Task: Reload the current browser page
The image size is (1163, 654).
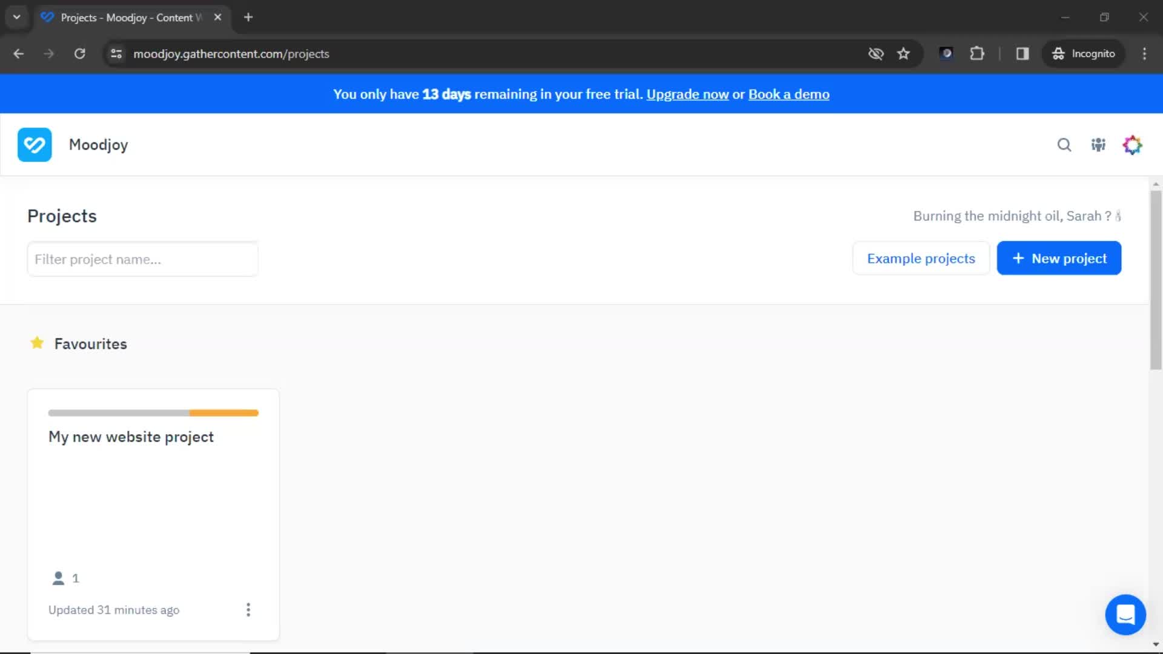Action: click(x=79, y=54)
